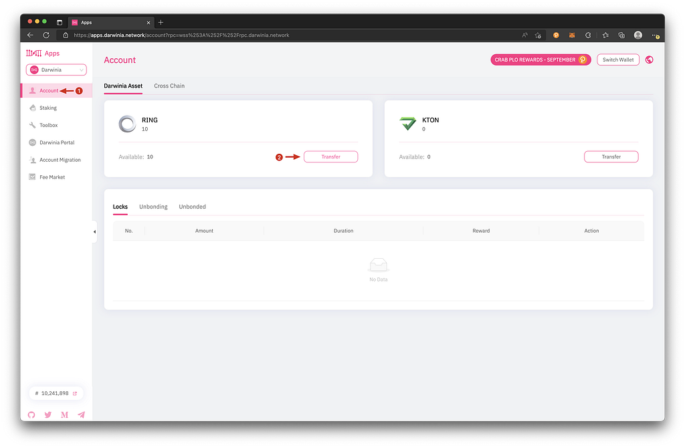Switch to Darwinia Asset tab
This screenshot has width=685, height=448.
click(123, 86)
